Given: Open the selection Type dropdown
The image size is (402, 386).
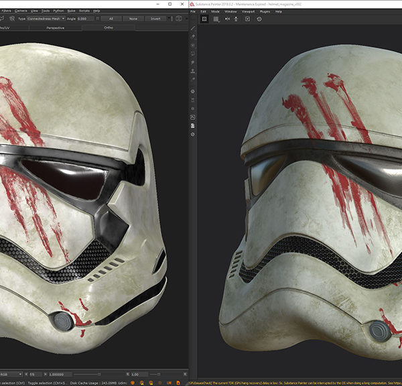Looking at the screenshot, I should (46, 19).
